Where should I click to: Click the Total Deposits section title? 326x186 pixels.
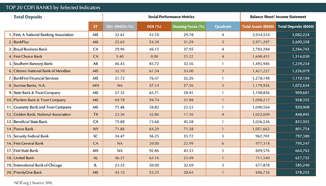(28, 17)
